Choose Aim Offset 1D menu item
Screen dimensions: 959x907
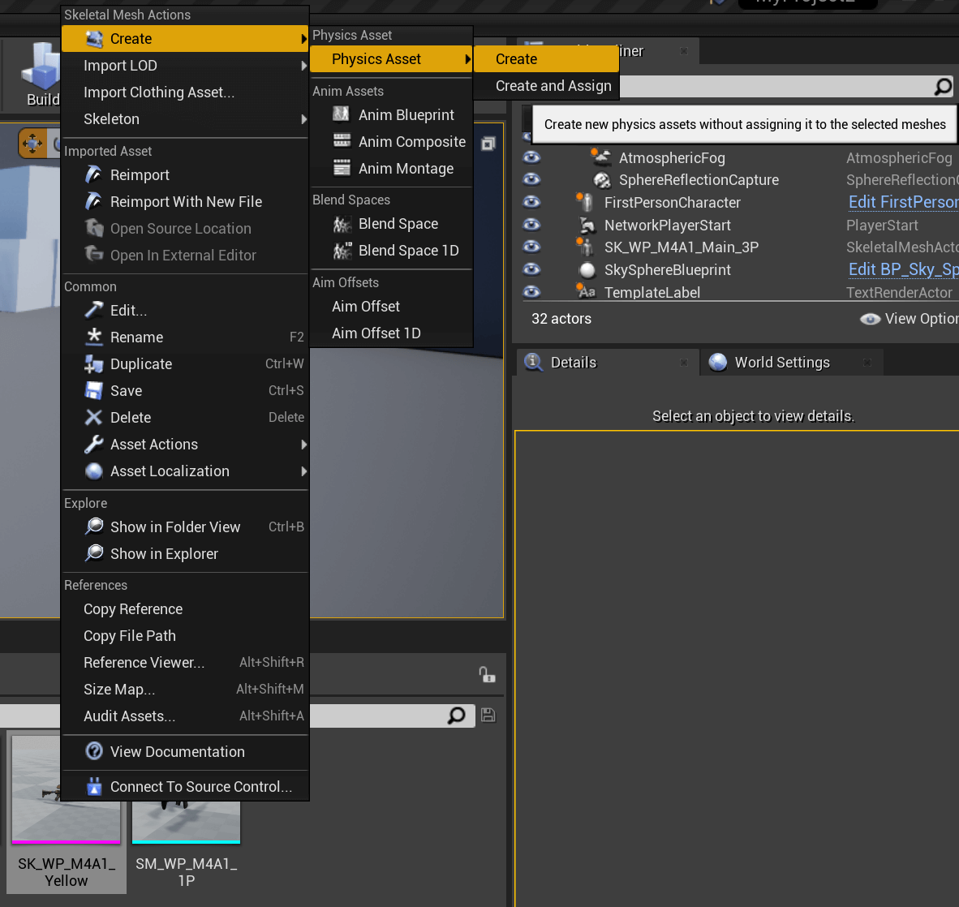click(391, 333)
